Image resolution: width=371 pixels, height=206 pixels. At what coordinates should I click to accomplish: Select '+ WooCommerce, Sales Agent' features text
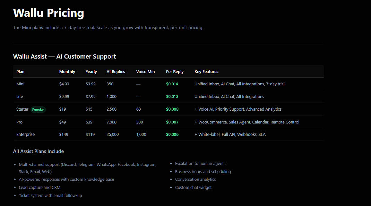point(247,122)
